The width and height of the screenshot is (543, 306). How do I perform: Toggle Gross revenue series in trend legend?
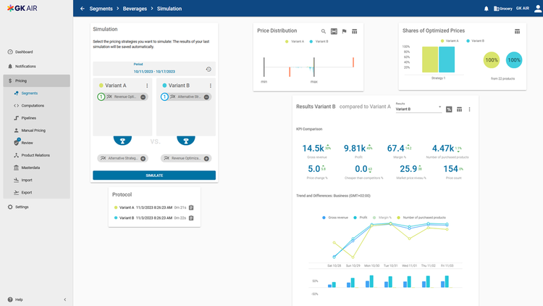[335, 218]
